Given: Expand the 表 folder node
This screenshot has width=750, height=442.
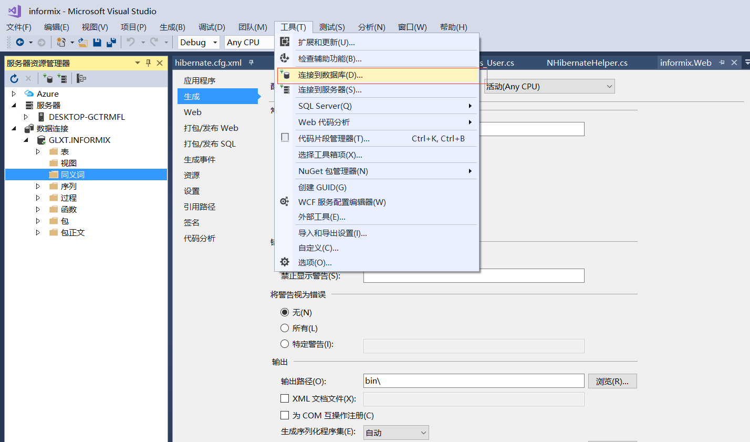Looking at the screenshot, I should [x=38, y=151].
